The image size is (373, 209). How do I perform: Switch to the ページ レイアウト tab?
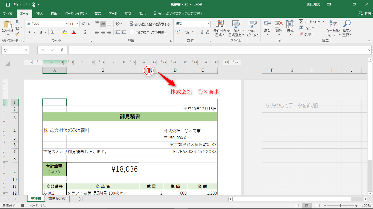pos(76,13)
